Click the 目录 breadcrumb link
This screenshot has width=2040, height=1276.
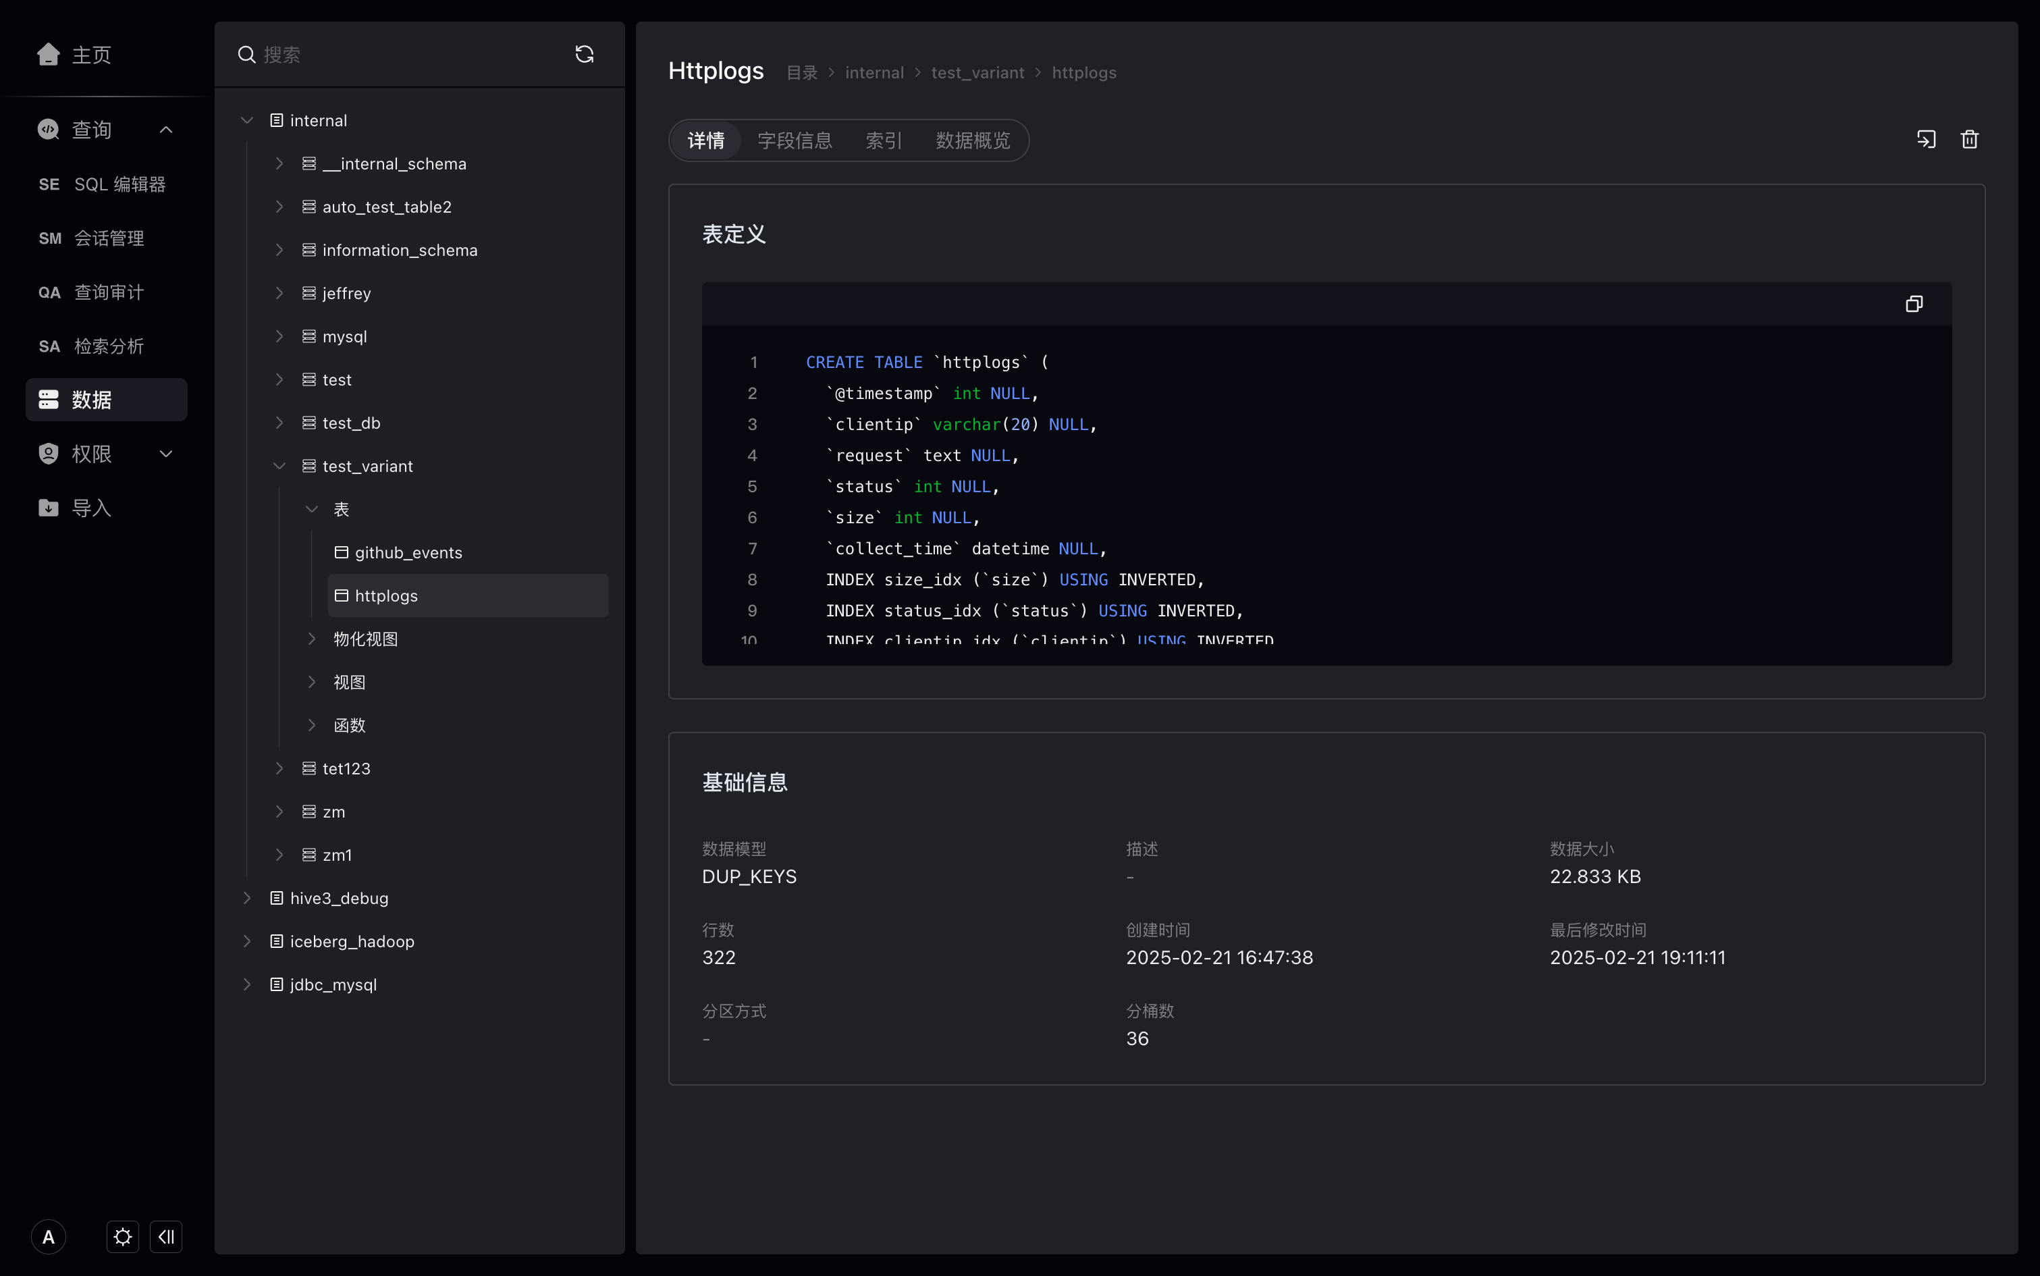point(801,73)
